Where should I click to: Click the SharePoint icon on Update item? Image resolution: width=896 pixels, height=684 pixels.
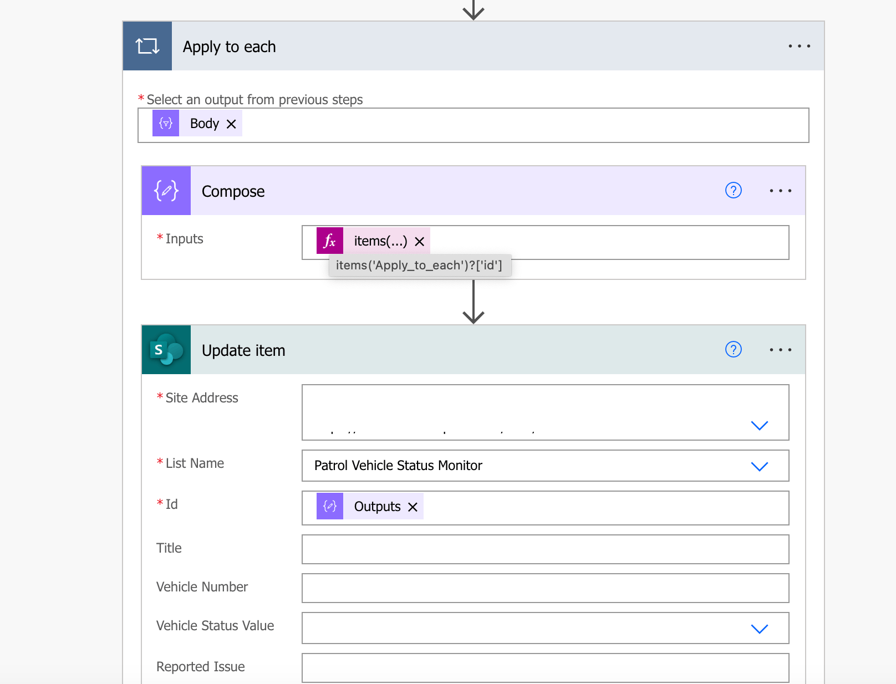pyautogui.click(x=166, y=350)
